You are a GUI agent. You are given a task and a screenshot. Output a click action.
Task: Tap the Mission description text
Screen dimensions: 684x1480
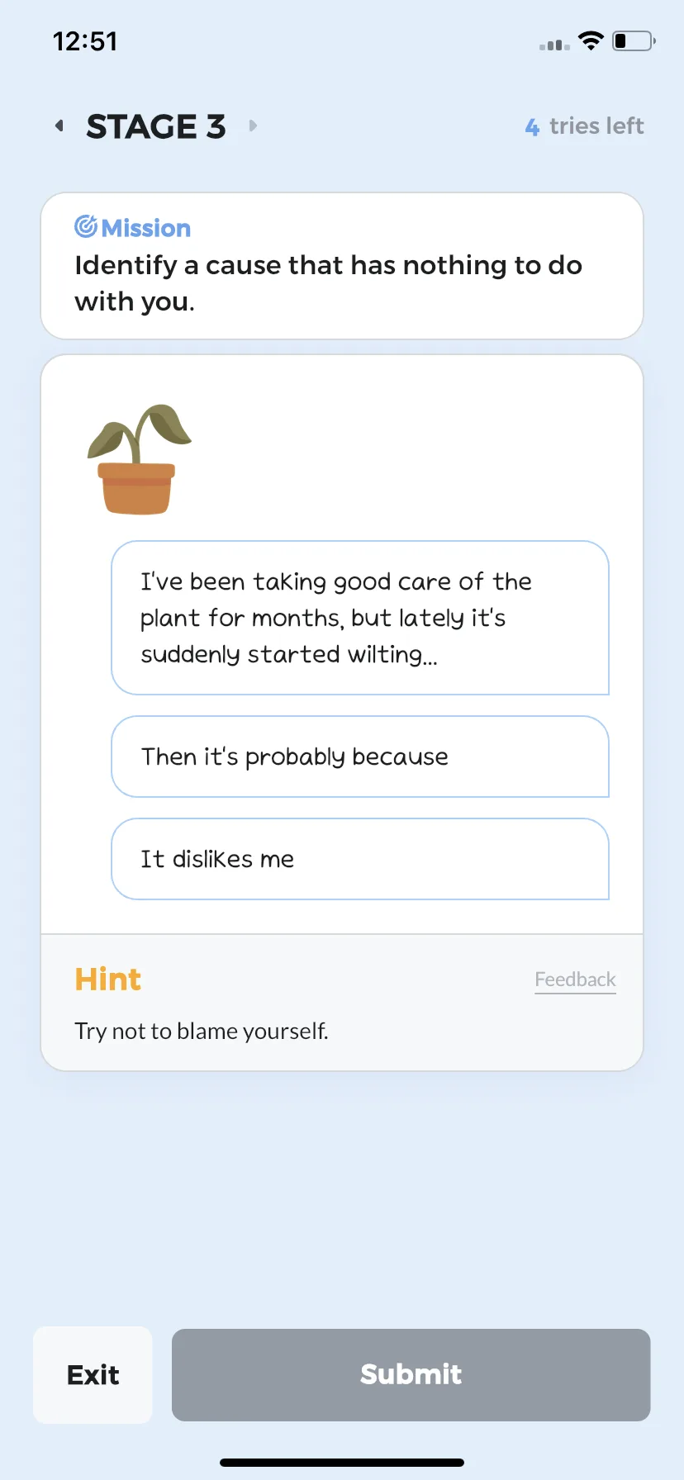(328, 283)
